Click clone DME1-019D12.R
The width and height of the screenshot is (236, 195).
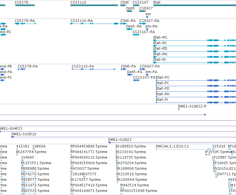click(x=179, y=109)
